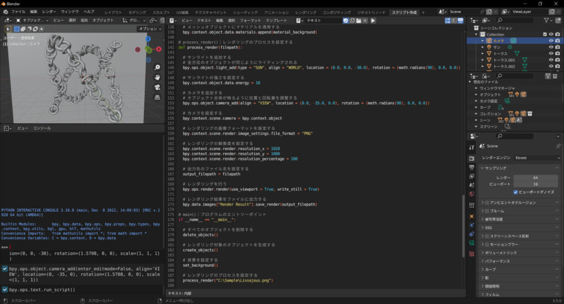This screenshot has width=564, height=304.
Task: Hide サン in viewport via eye icon
Action: [551, 47]
